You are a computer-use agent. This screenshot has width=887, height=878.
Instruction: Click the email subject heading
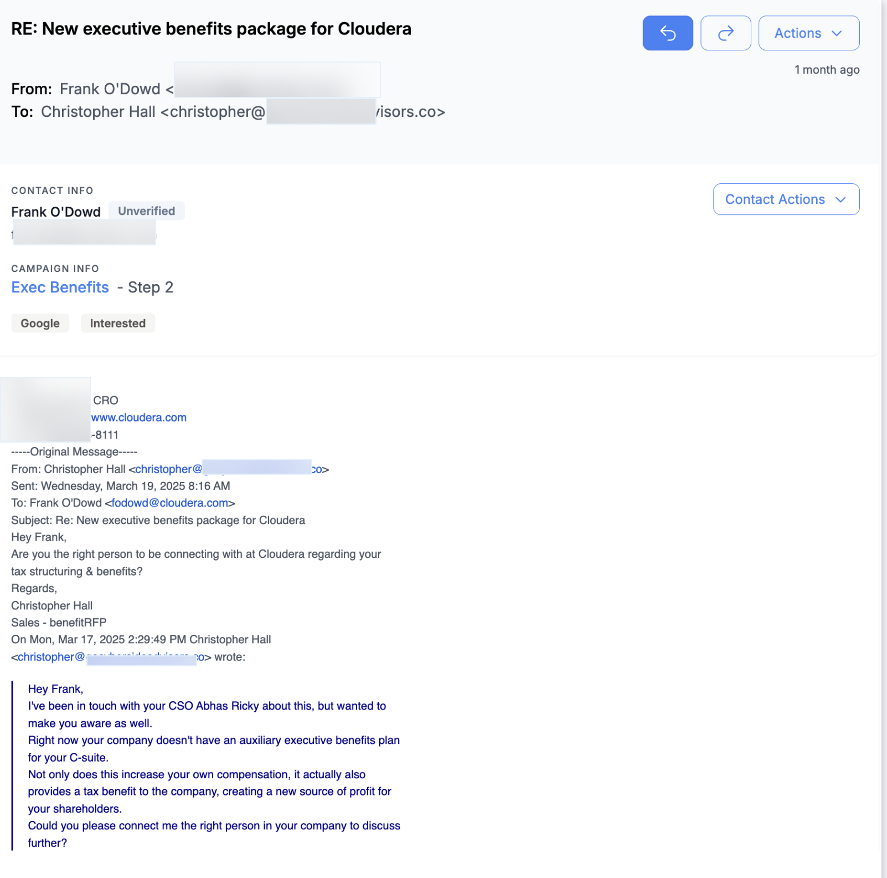211,29
